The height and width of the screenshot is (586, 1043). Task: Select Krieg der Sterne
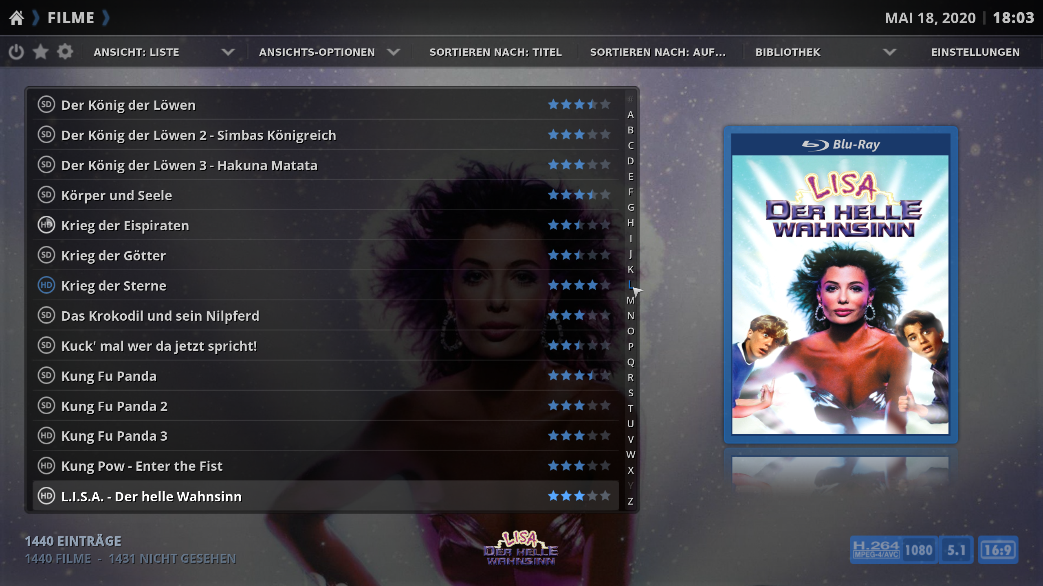click(x=326, y=285)
